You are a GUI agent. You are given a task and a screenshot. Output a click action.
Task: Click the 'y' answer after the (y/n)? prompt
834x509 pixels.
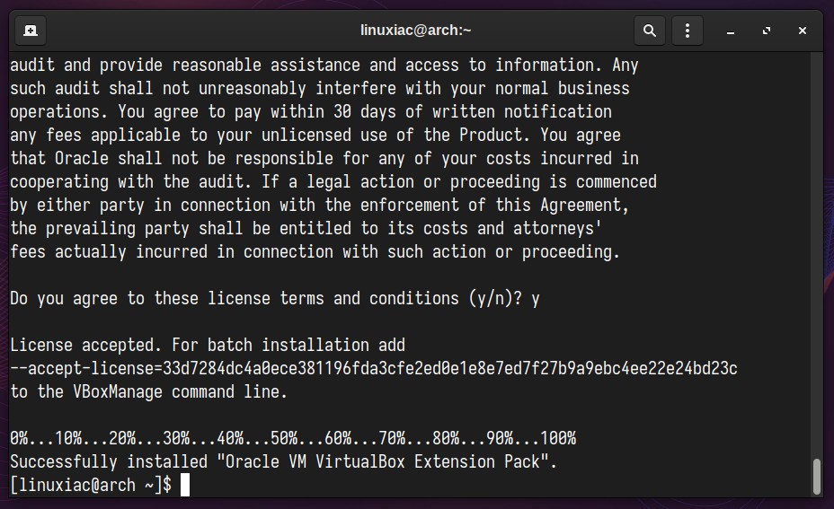click(x=535, y=299)
